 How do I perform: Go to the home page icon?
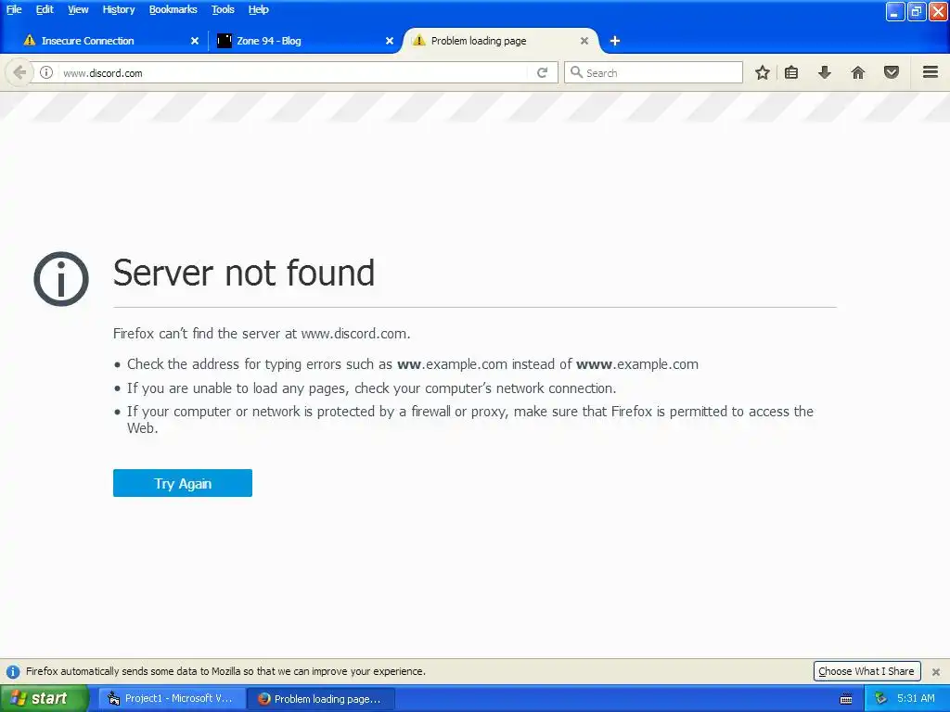click(x=858, y=72)
